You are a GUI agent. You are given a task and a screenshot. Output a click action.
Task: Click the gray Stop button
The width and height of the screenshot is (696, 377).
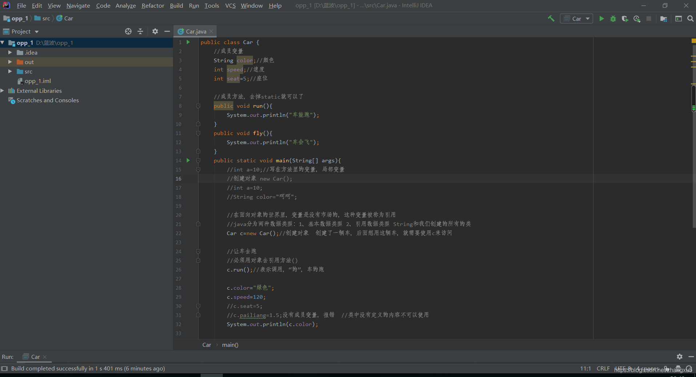click(649, 19)
